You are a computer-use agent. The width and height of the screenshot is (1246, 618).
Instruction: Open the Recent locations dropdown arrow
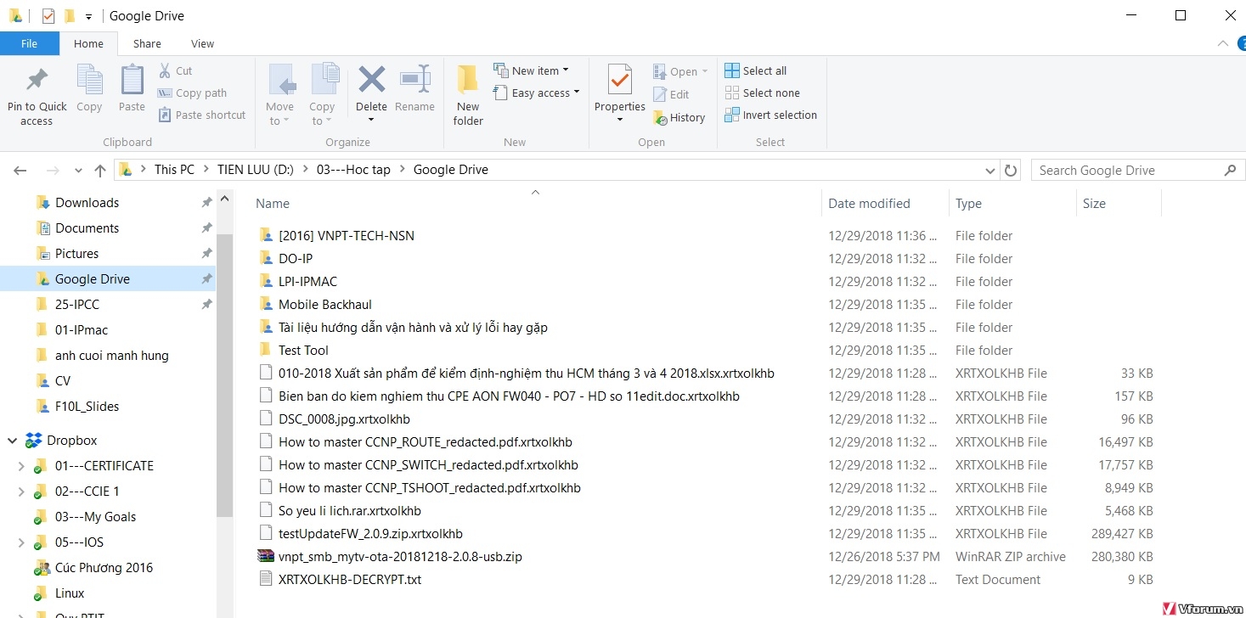[x=78, y=170]
